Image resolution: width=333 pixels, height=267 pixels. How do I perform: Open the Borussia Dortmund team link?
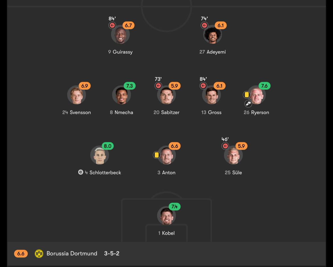pos(72,254)
